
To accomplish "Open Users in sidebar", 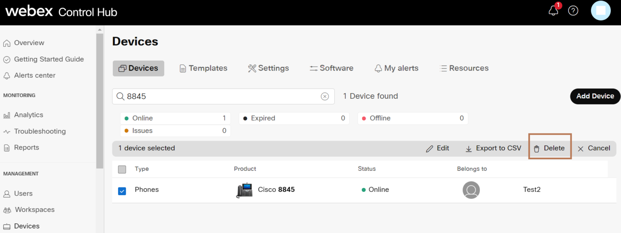I will coord(23,193).
